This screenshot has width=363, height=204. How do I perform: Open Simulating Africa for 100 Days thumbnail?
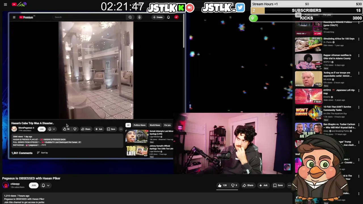tap(308, 44)
